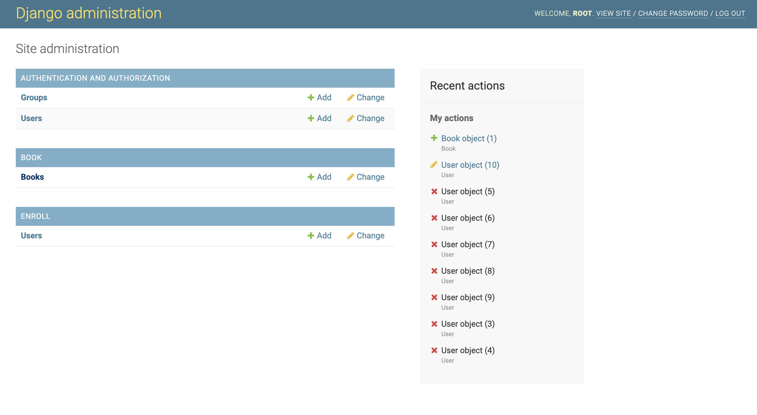Open the User object (10) recent action

[x=470, y=165]
